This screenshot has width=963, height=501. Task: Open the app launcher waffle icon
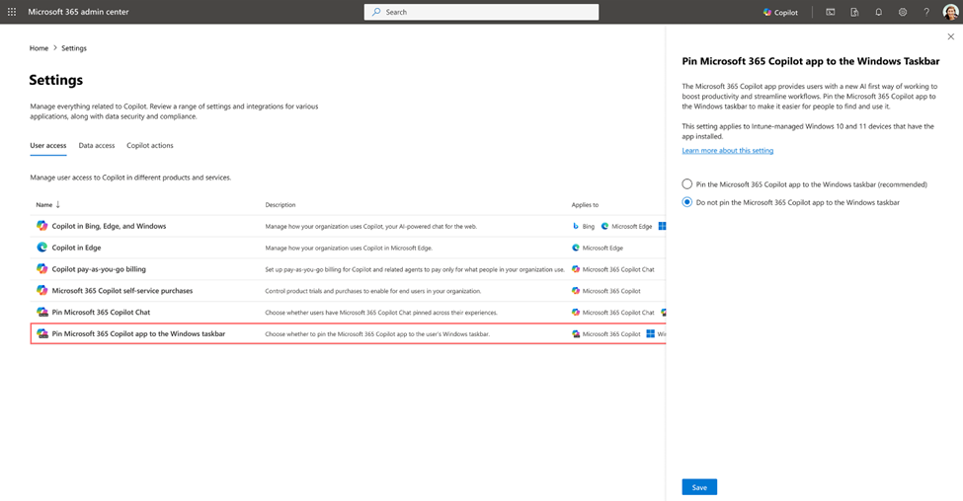pyautogui.click(x=12, y=12)
